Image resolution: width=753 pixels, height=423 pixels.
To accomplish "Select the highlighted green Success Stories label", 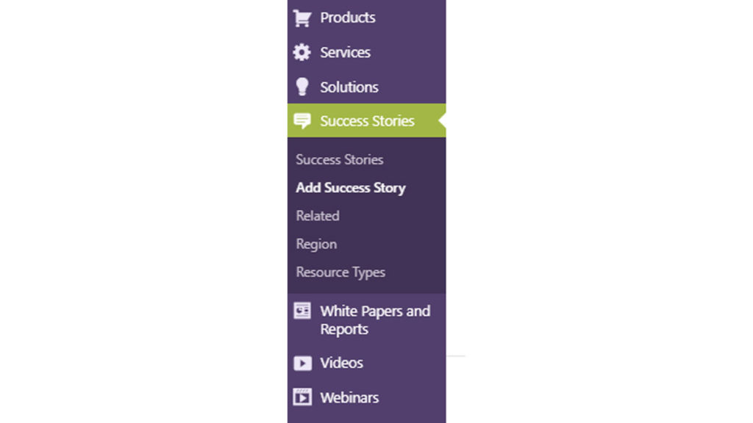I will (x=367, y=121).
